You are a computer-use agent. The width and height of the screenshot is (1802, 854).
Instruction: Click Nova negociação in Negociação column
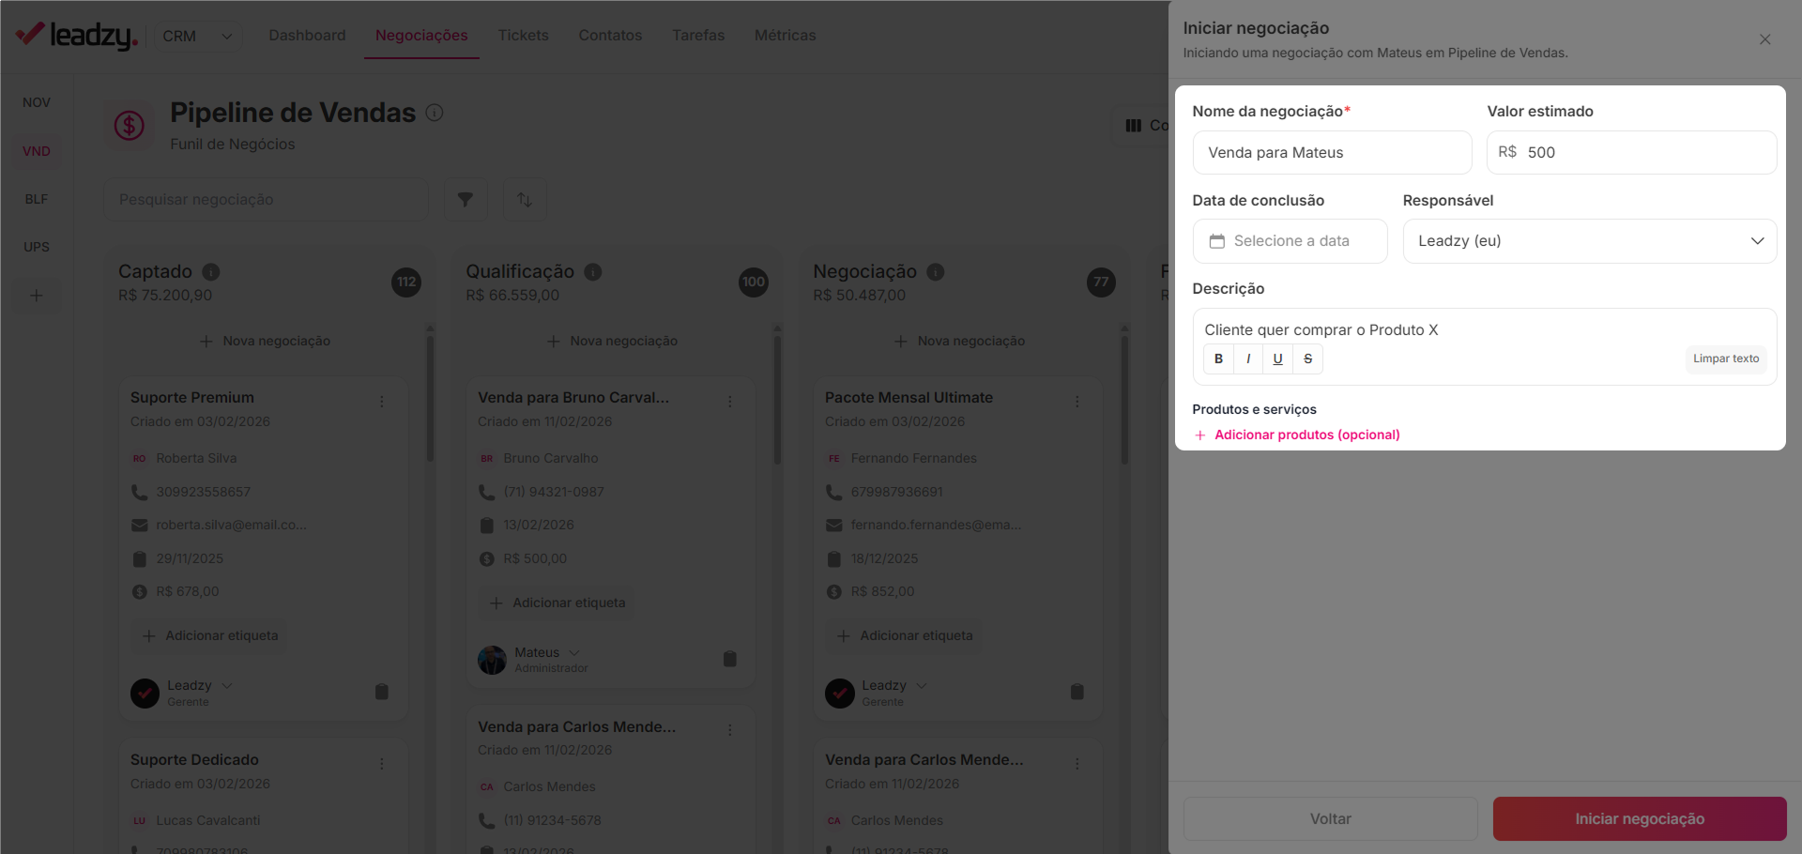tap(959, 341)
